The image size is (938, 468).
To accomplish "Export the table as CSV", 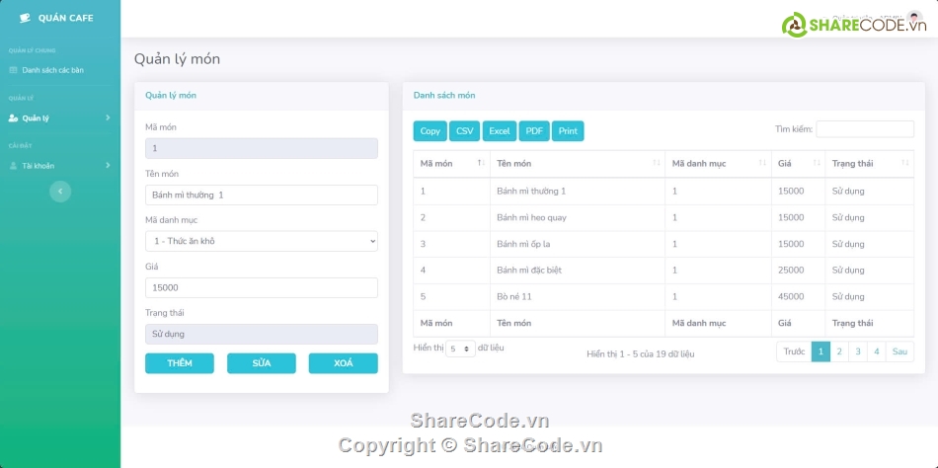I will tap(464, 131).
